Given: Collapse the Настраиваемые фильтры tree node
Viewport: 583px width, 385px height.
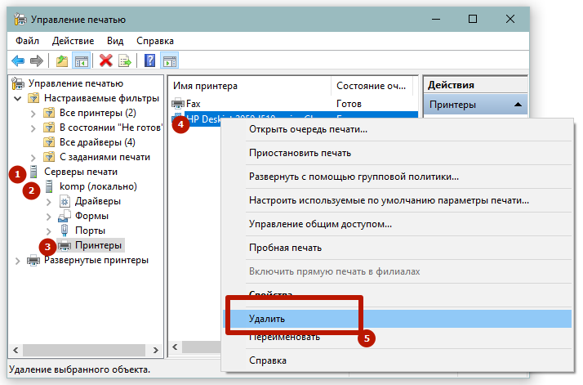Looking at the screenshot, I should [x=19, y=98].
